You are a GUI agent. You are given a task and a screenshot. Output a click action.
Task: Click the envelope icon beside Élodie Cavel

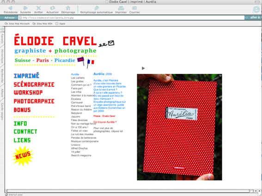[x=111, y=43]
